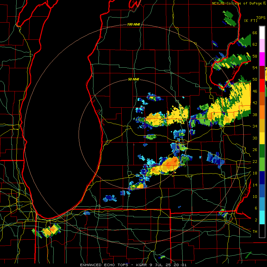
Task: Select legend value 18
Action: pyautogui.click(x=255, y=173)
